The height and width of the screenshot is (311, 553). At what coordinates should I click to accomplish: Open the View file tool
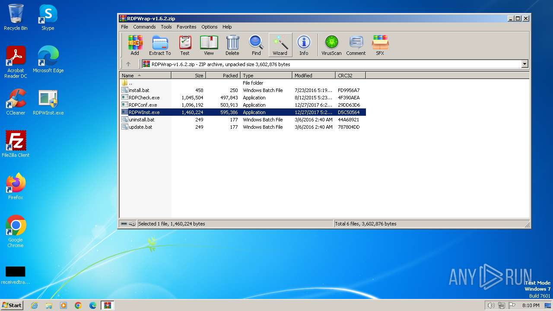(x=209, y=45)
